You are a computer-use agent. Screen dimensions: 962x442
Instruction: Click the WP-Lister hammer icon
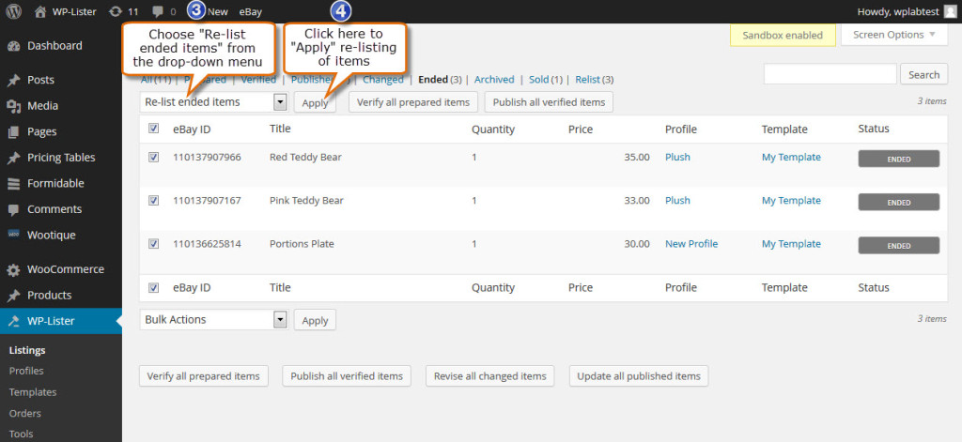[x=13, y=321]
